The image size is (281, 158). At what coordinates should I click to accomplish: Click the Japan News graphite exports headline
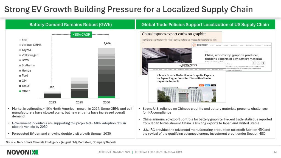click(186, 78)
